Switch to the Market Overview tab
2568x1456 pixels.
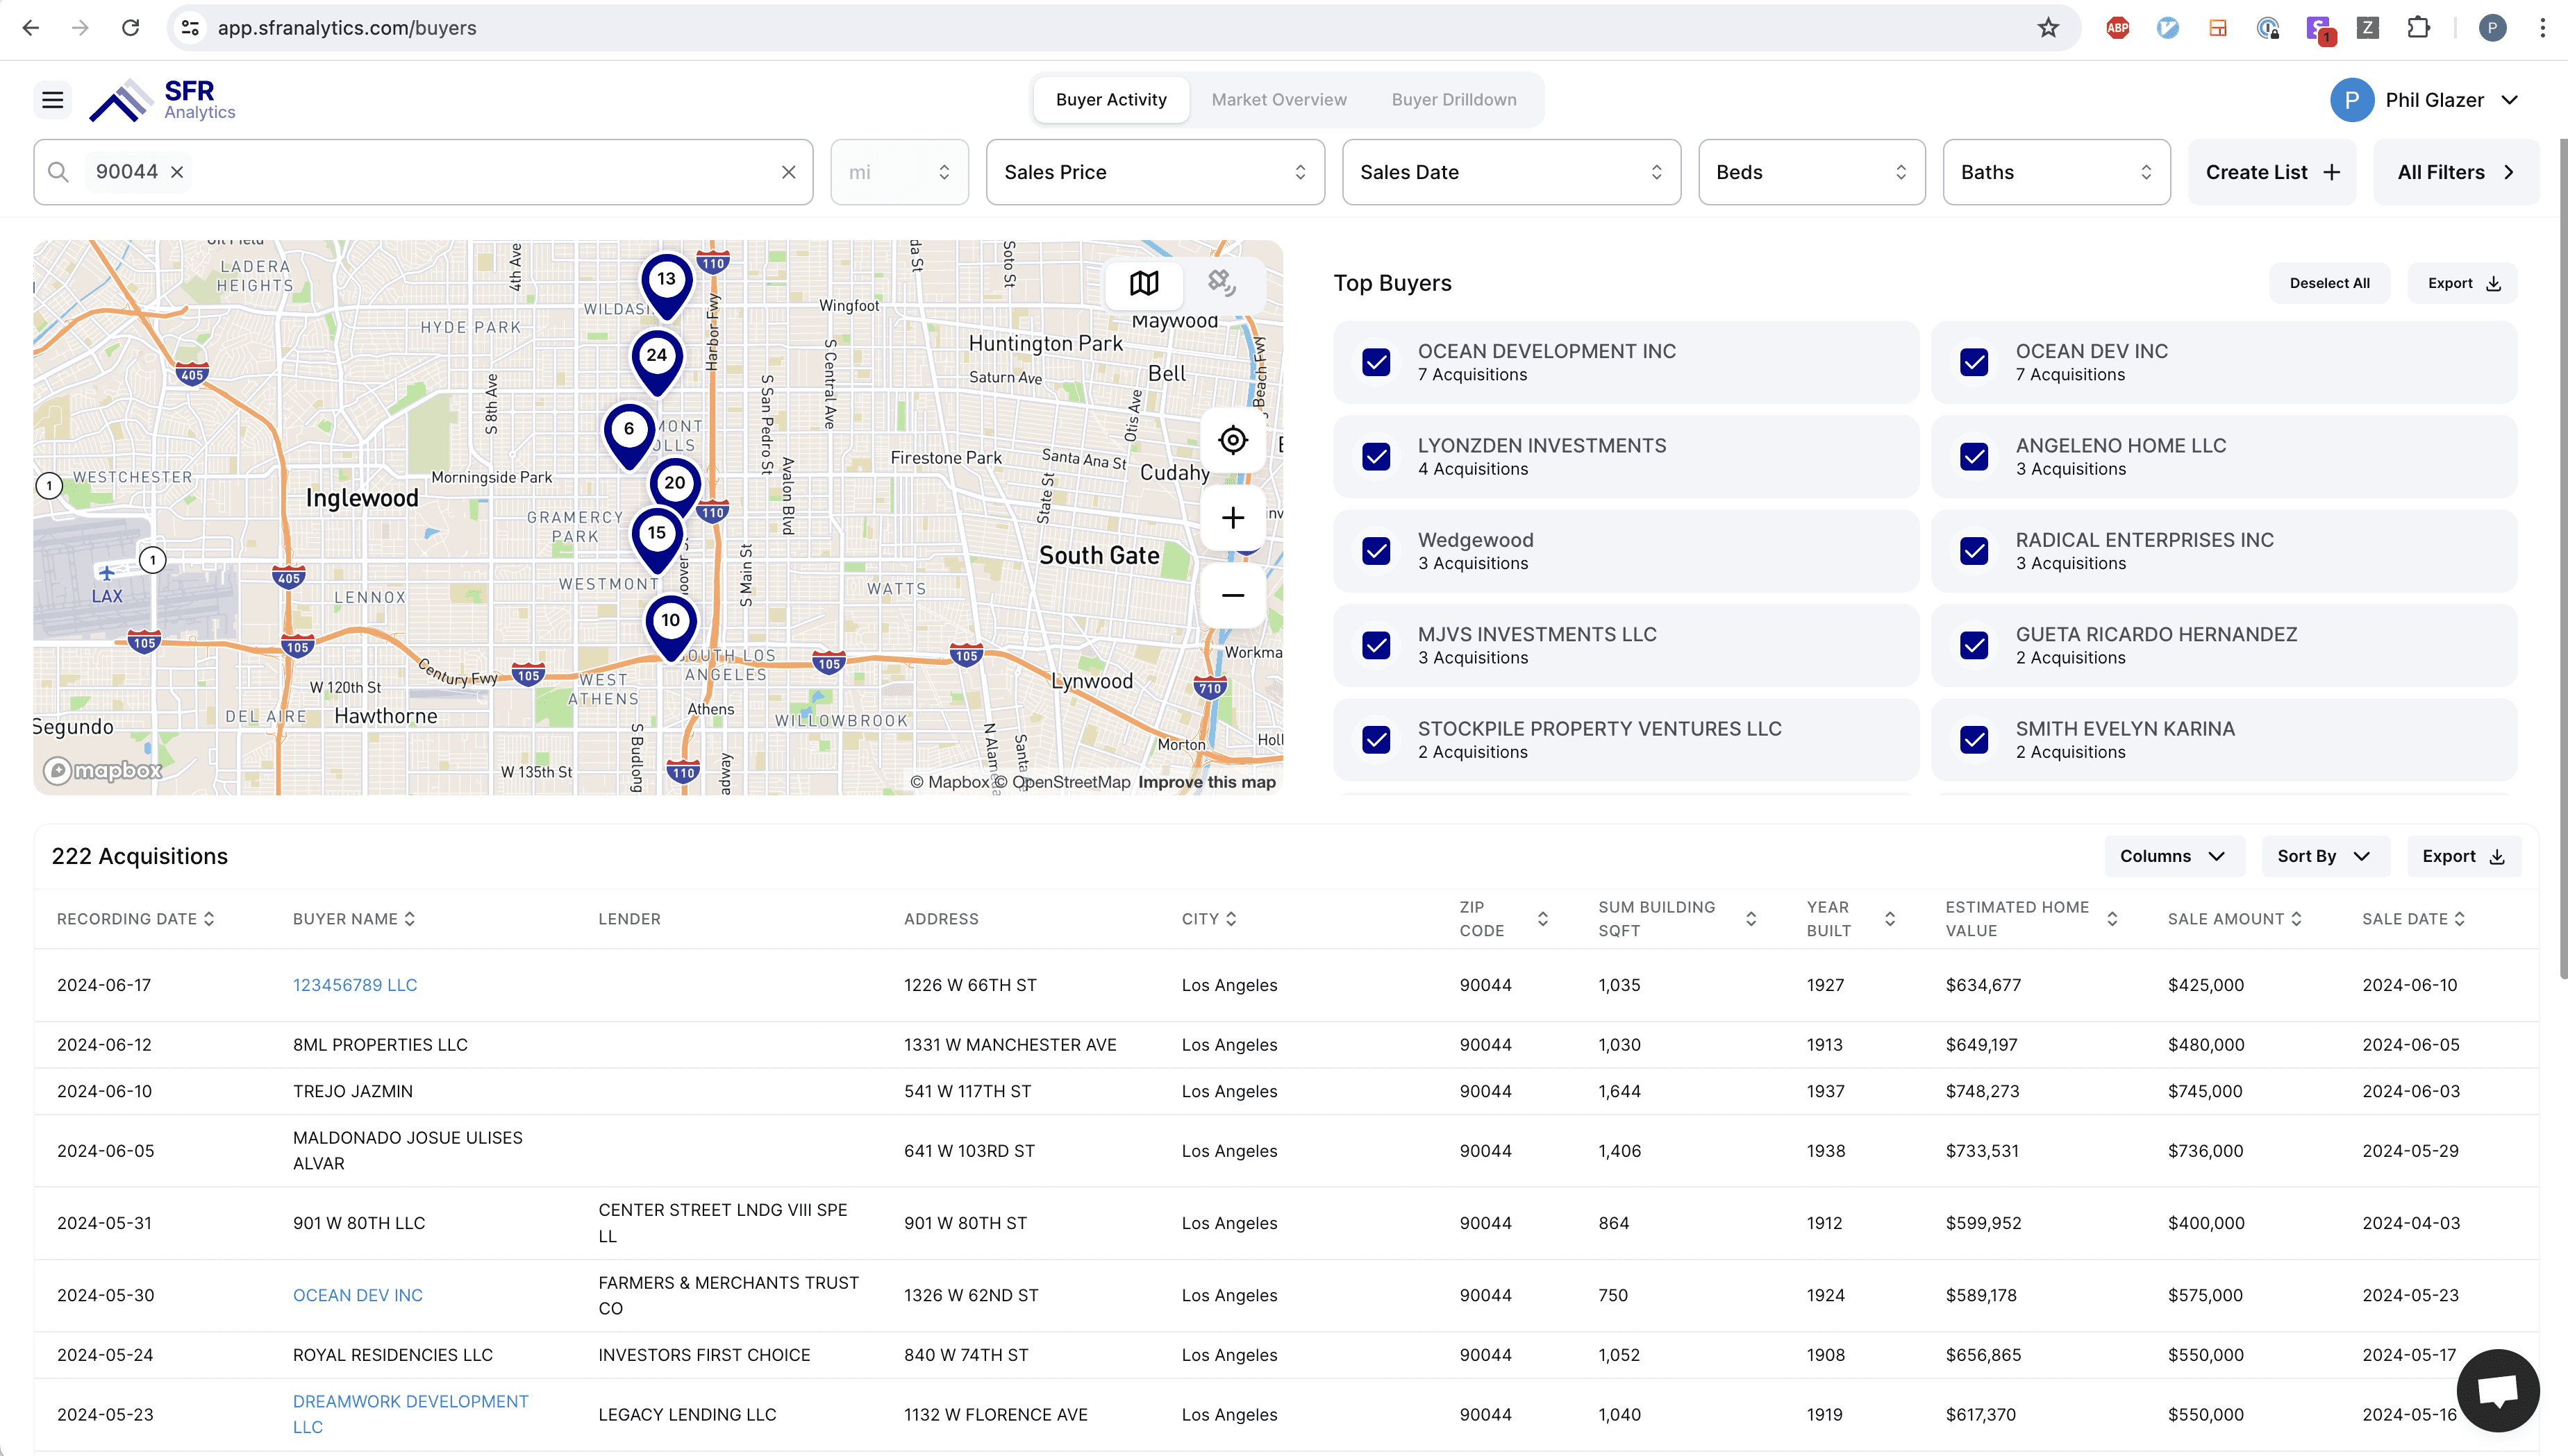(1278, 99)
